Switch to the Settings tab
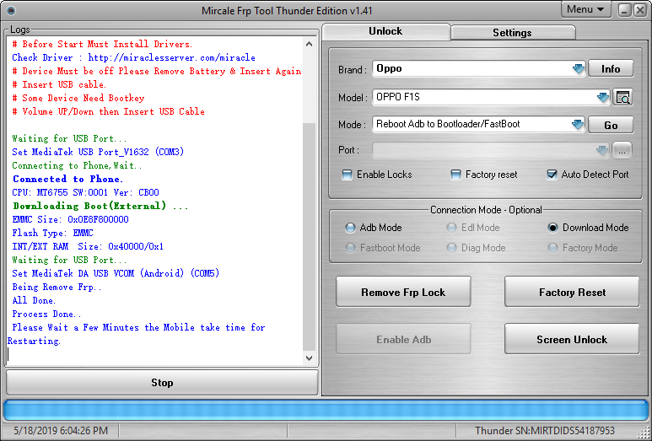652x441 pixels. point(512,32)
